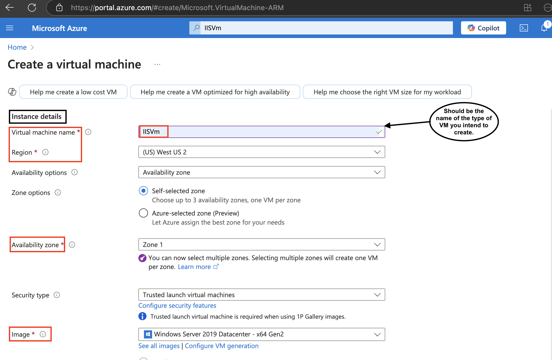Open the Copilot icon beside suggestion buttons

(12, 92)
